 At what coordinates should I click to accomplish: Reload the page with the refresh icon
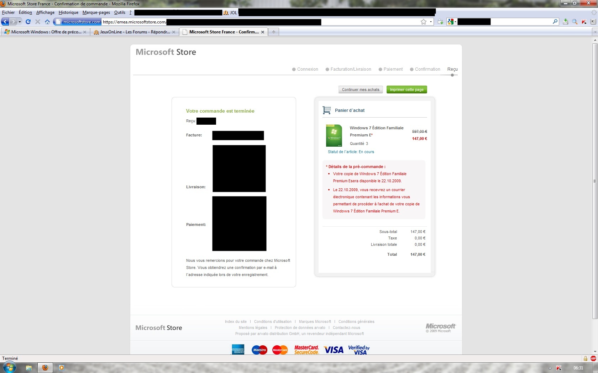click(x=28, y=22)
